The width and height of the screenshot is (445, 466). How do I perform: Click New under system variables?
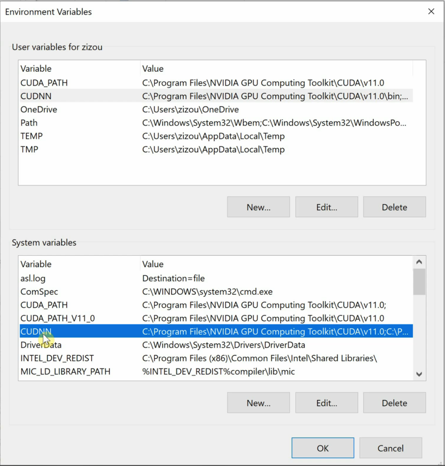258,402
